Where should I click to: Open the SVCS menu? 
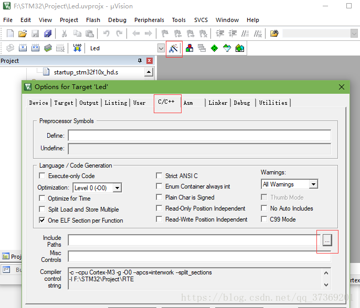click(201, 20)
